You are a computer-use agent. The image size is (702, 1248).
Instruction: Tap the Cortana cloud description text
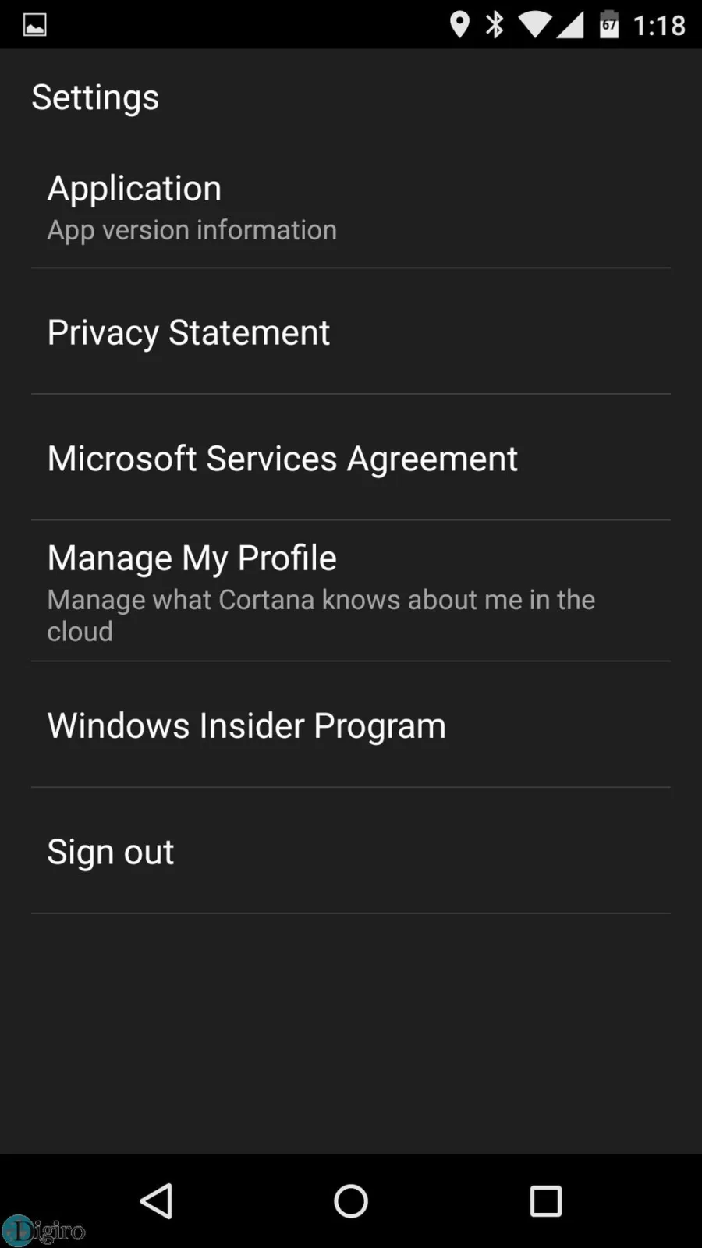click(x=321, y=615)
